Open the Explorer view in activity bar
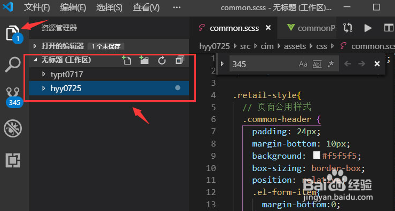This screenshot has width=395, height=211. click(13, 33)
